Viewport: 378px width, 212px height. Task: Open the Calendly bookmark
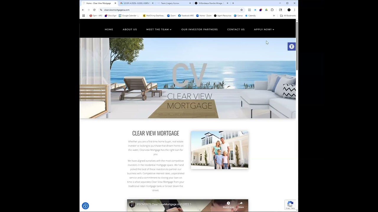(x=250, y=16)
